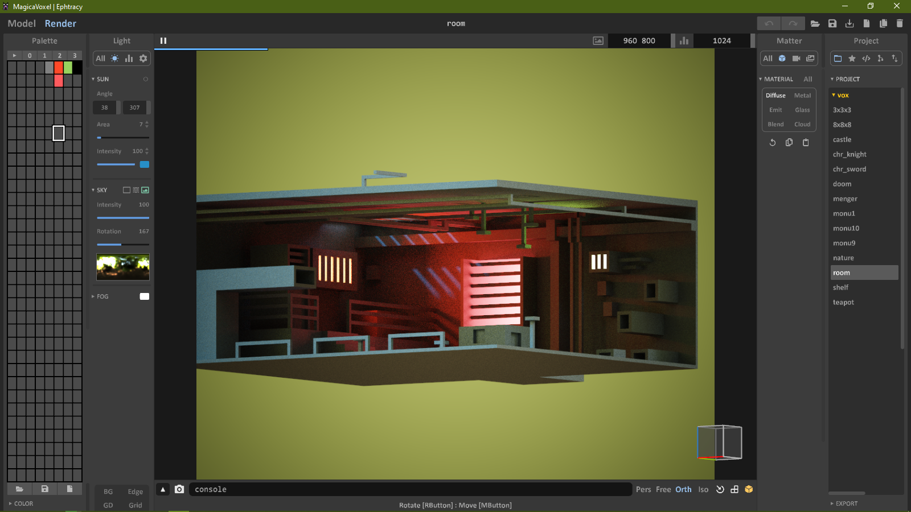Reset material with the circular arrow icon
Viewport: 911px width, 512px height.
point(773,142)
